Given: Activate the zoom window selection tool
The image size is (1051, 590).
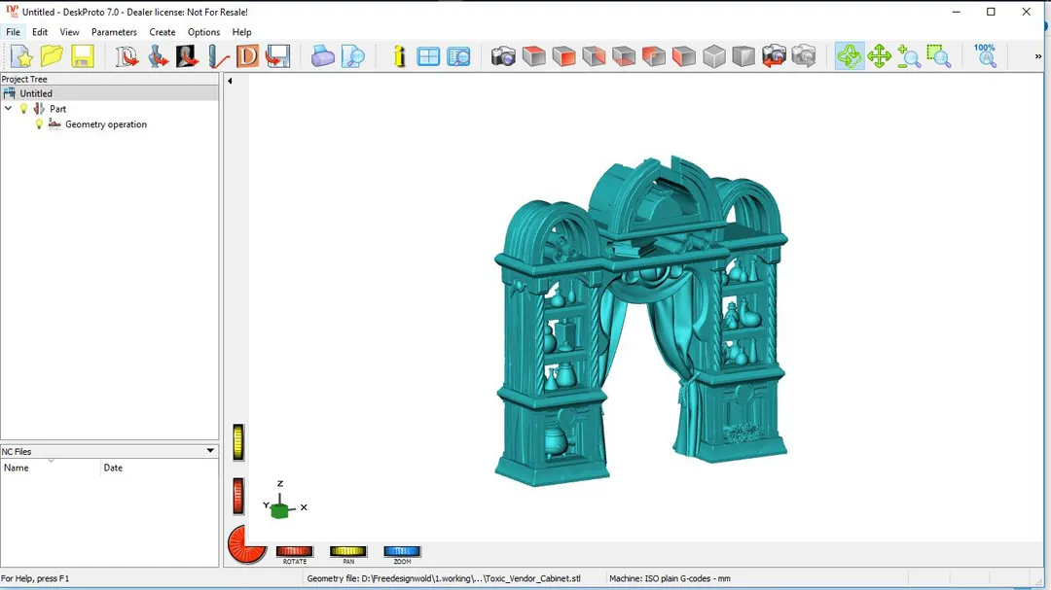Looking at the screenshot, I should 938,56.
